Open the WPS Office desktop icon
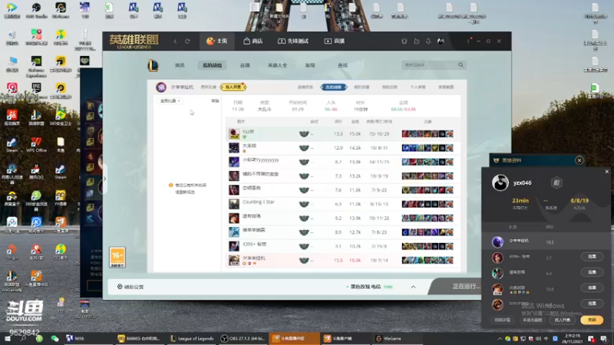The image size is (614, 345). pyautogui.click(x=36, y=144)
